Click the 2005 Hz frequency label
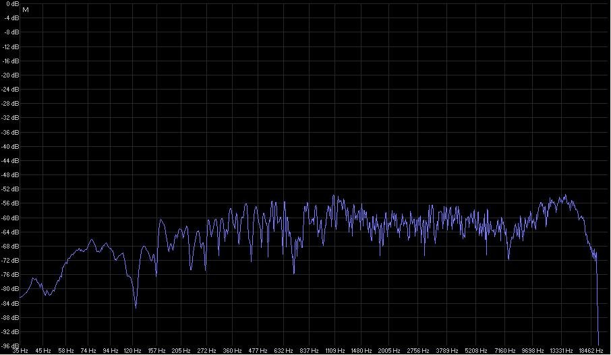Screen dimensions: 611x355 pyautogui.click(x=388, y=351)
